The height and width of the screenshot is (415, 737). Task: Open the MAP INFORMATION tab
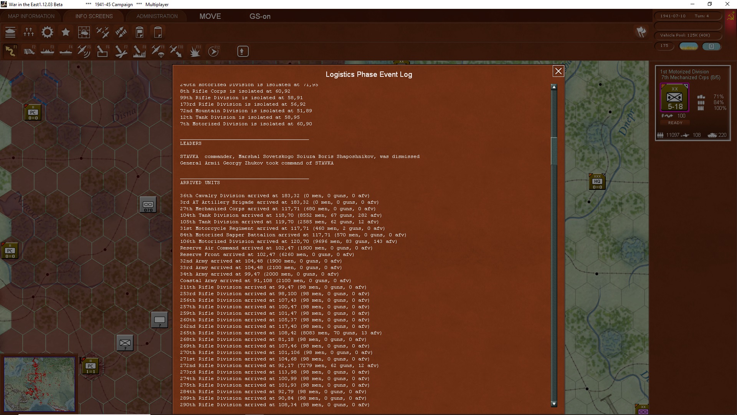click(31, 16)
